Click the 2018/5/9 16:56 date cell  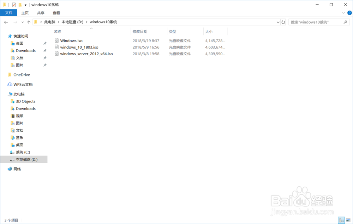pyautogui.click(x=146, y=47)
